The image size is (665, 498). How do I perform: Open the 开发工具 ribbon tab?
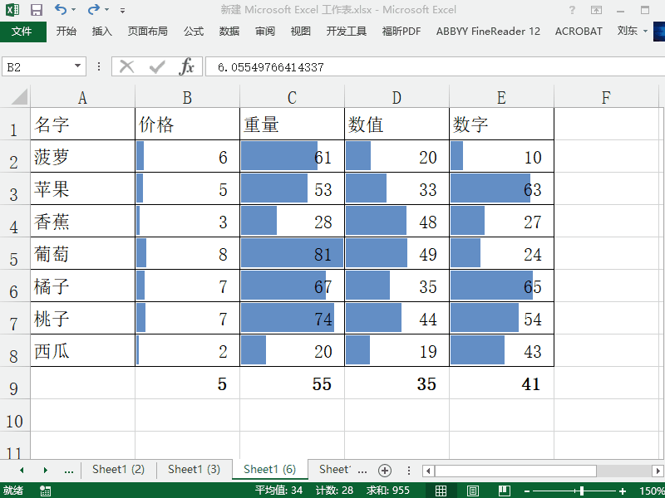pos(346,31)
